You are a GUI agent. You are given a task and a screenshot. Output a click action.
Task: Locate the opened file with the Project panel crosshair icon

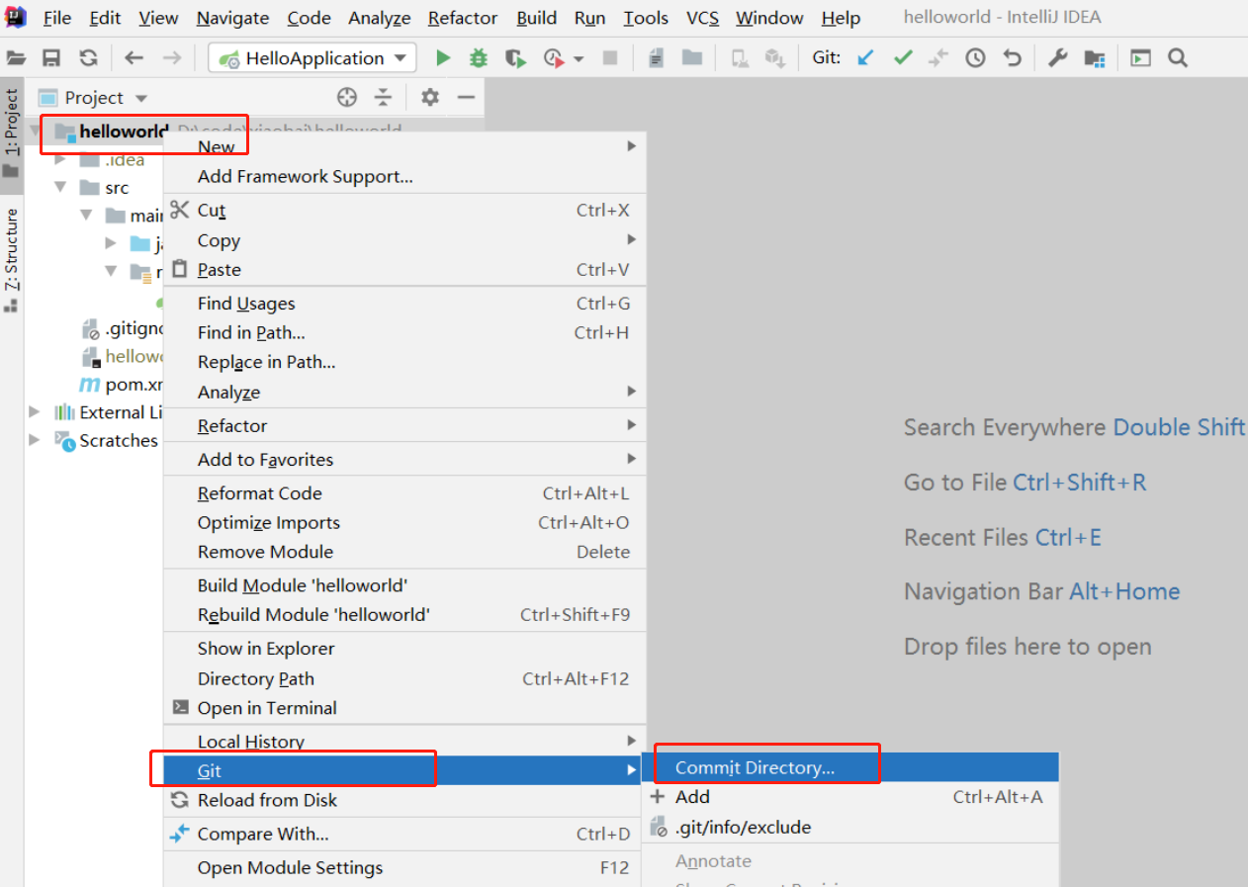click(346, 97)
